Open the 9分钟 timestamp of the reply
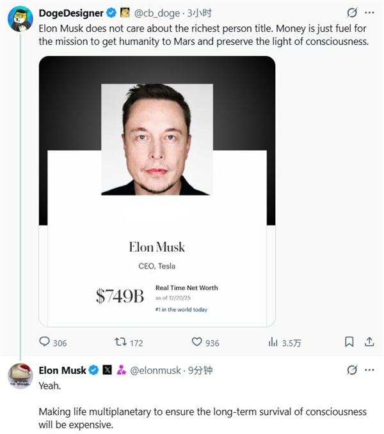Viewport: 384px width, 434px height. coord(199,369)
